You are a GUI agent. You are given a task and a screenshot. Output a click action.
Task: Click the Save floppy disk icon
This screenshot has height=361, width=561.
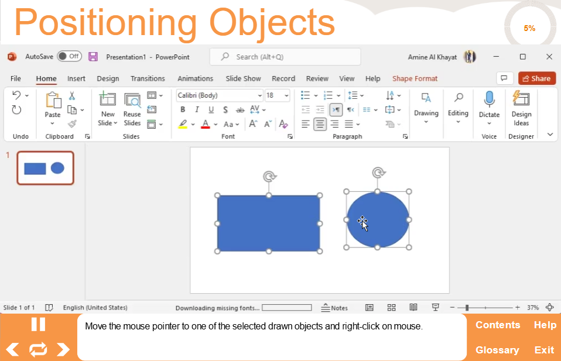point(93,57)
